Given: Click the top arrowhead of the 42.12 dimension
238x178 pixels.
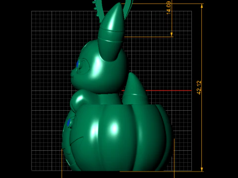Looking at the screenshot, I should point(202,6).
